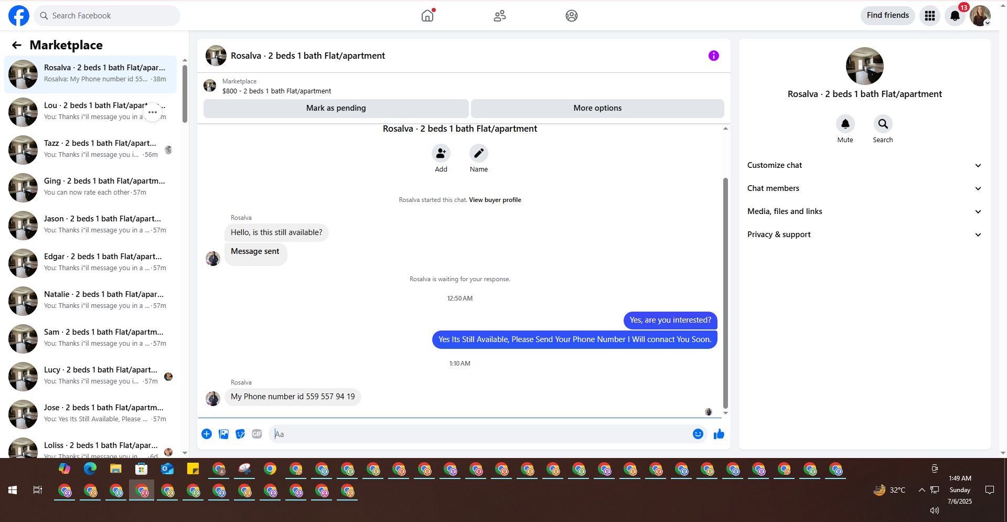Screen dimensions: 1007x522
Task: Open Windows Start menu
Action: [13, 490]
